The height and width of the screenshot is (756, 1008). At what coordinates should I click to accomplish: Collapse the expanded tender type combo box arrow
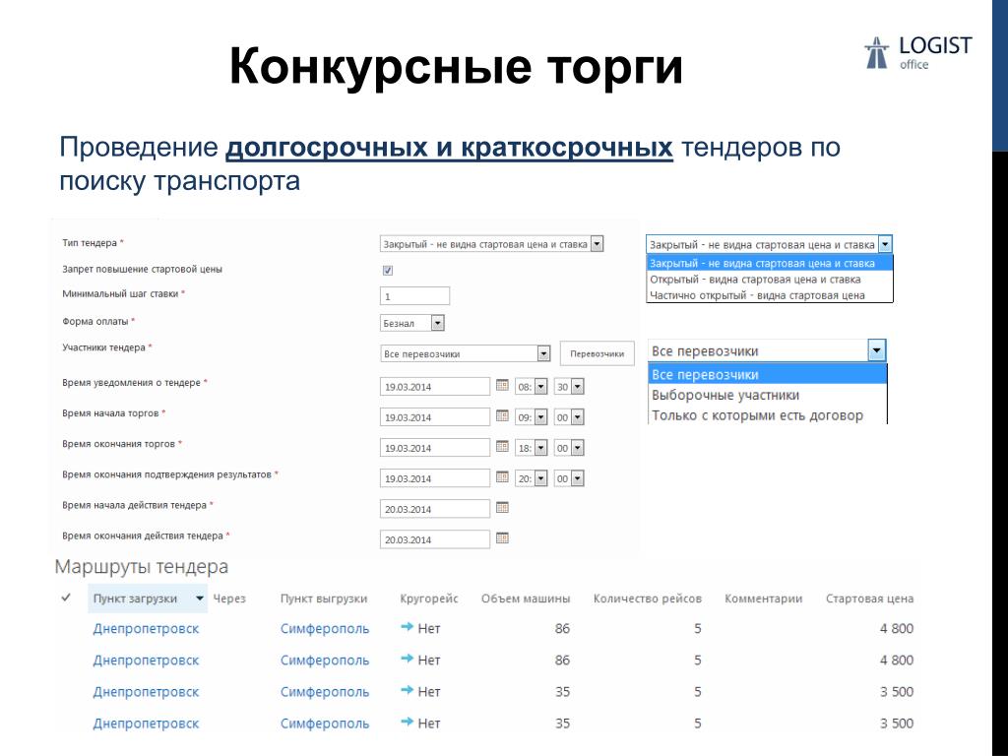coord(885,244)
